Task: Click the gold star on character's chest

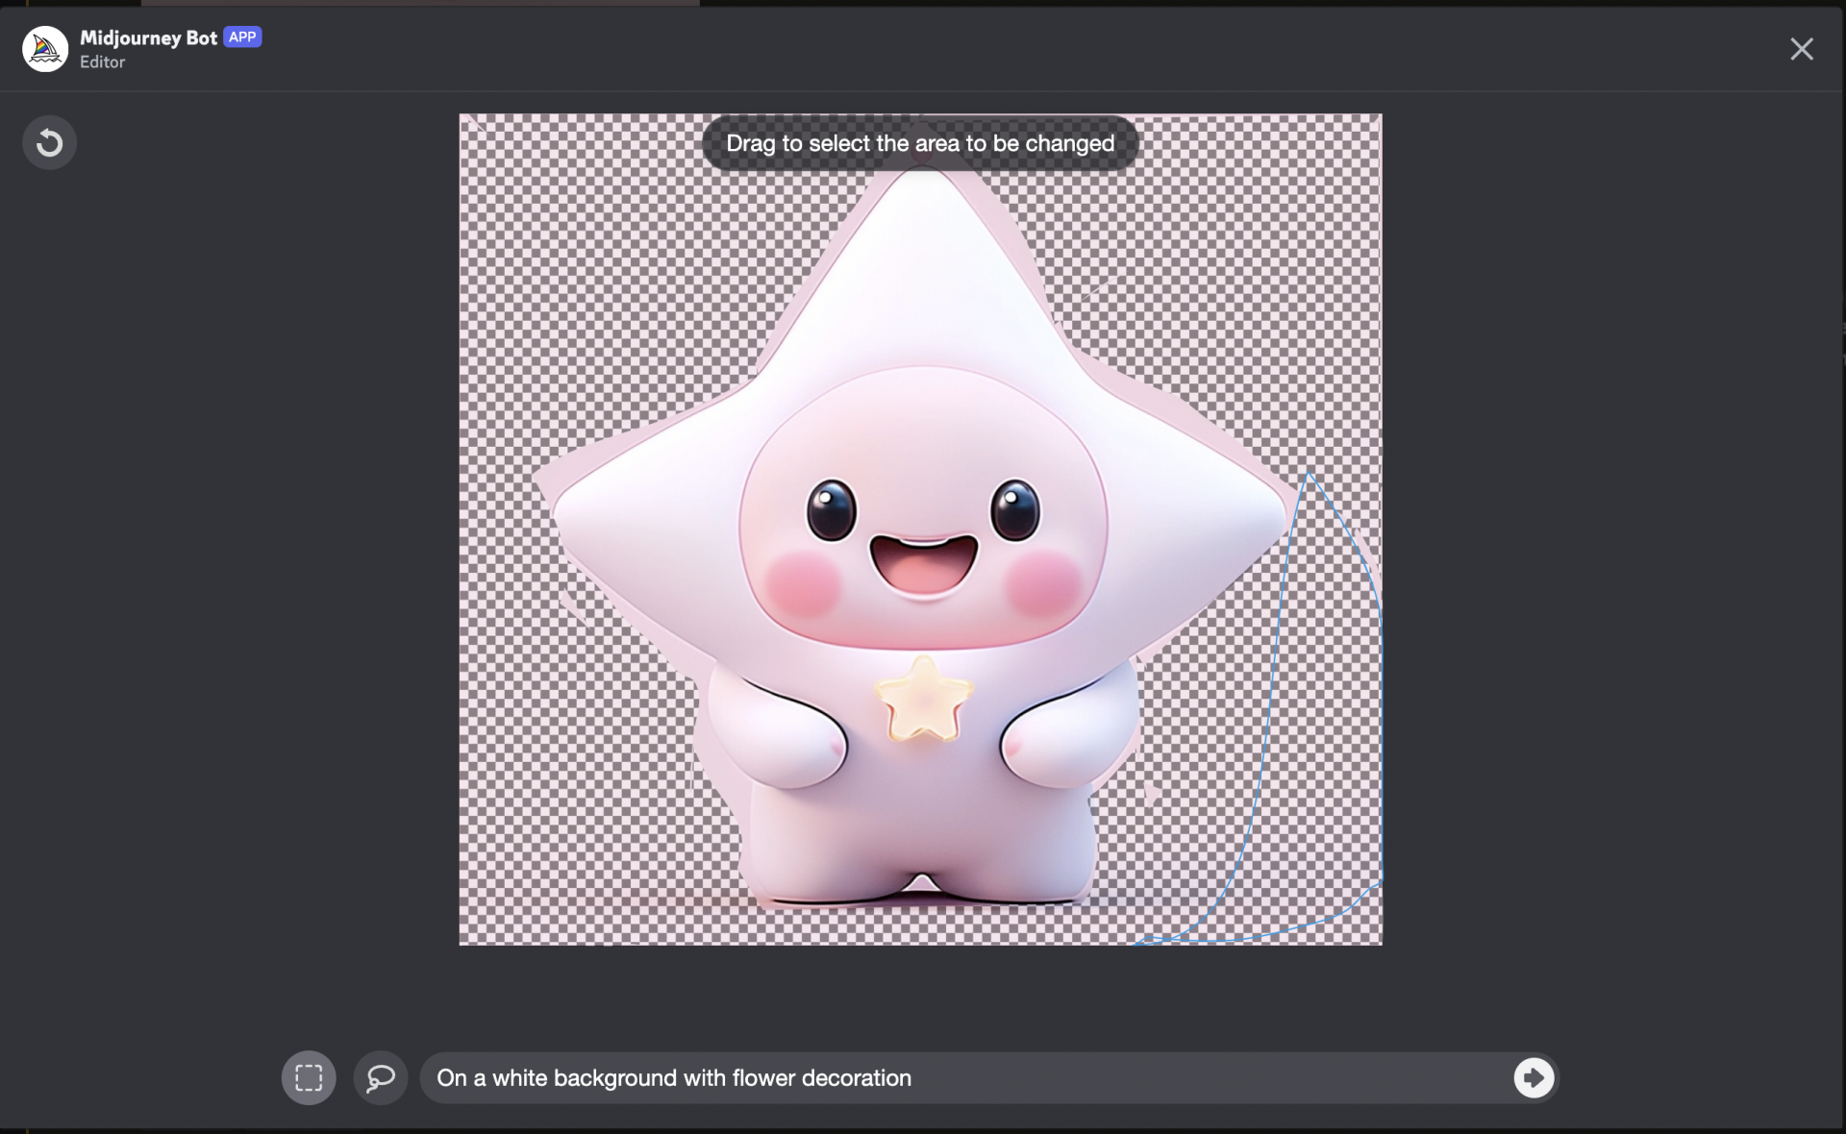Action: click(x=923, y=702)
